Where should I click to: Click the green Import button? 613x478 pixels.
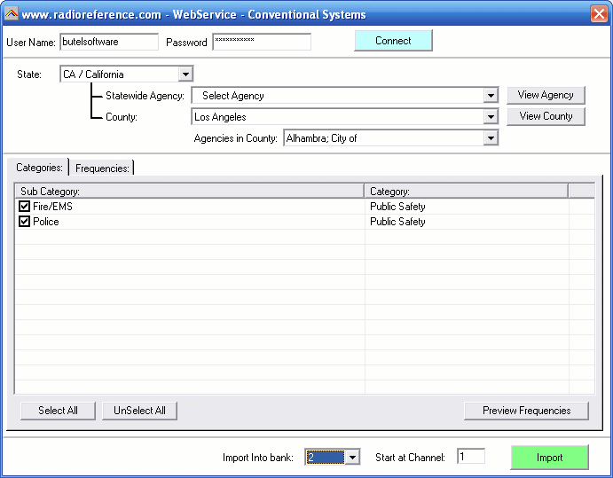(549, 458)
